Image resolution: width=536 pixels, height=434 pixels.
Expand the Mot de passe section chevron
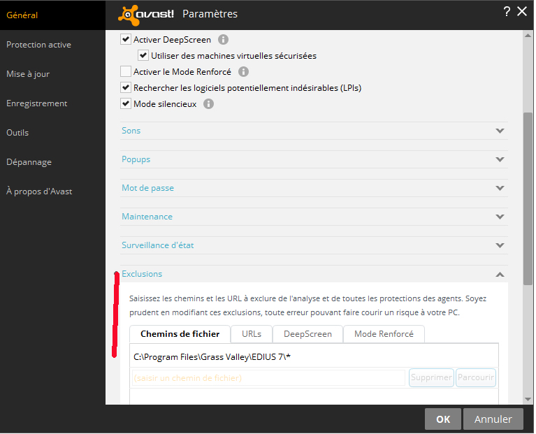click(x=501, y=188)
